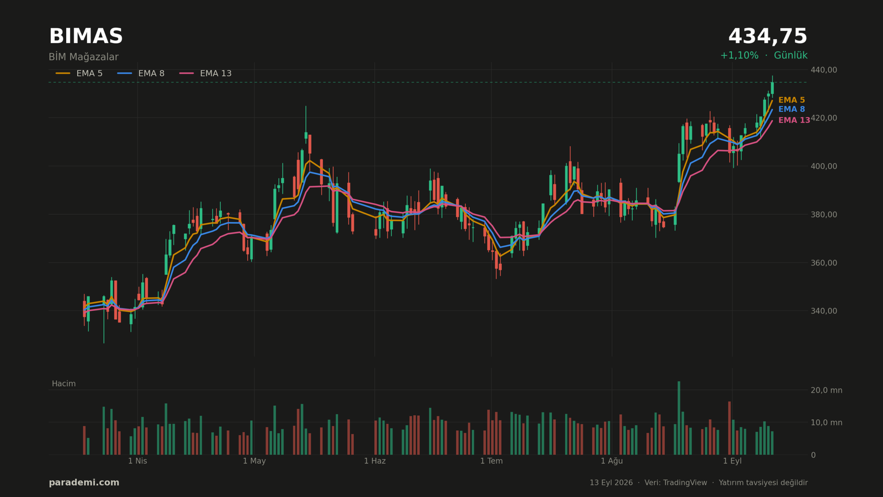Image resolution: width=883 pixels, height=497 pixels.
Task: Click the +1,10% daily change value
Action: [739, 55]
